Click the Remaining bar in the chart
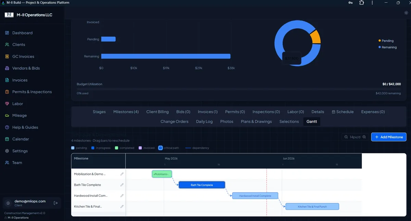The width and height of the screenshot is (411, 221). [166, 56]
